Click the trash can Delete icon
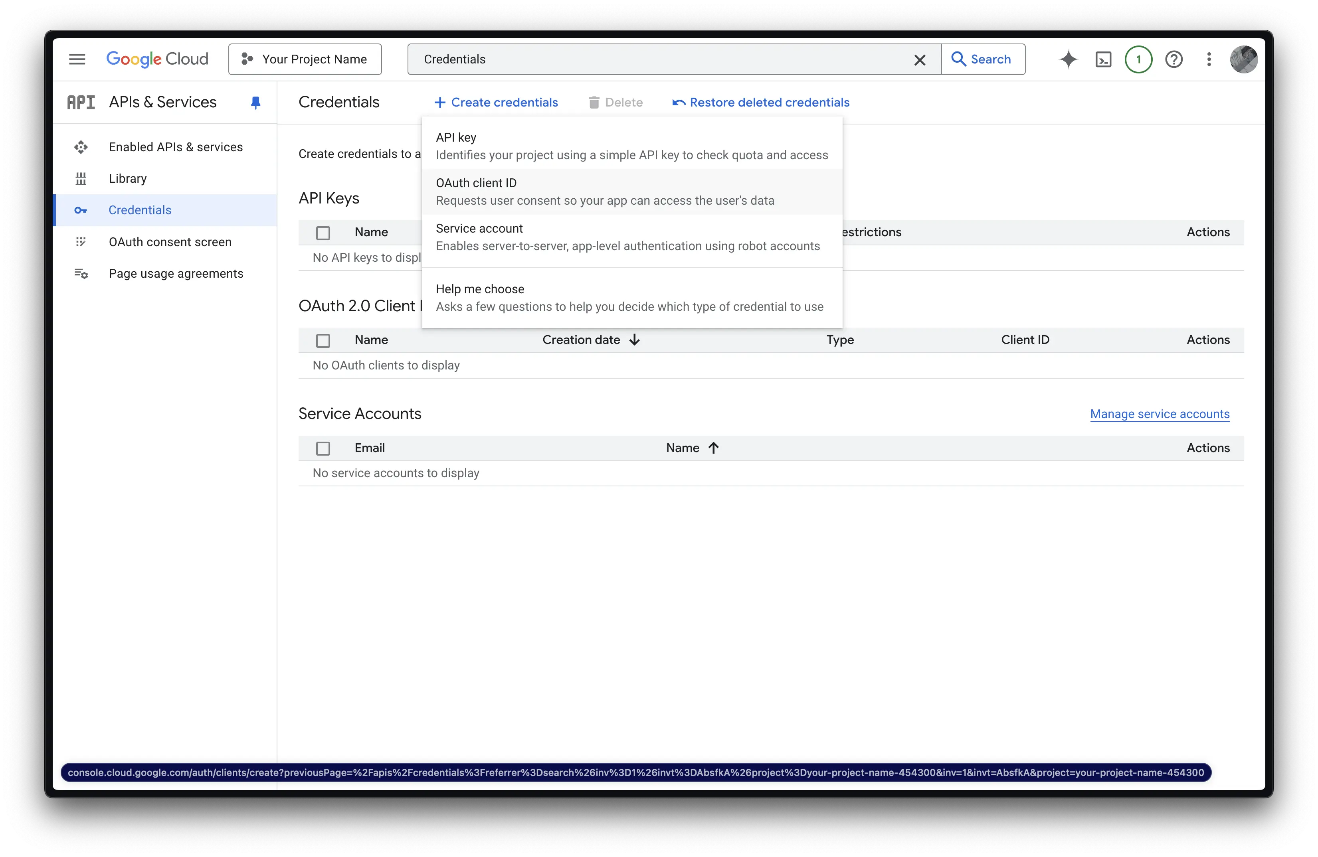The image size is (1318, 857). [x=594, y=103]
